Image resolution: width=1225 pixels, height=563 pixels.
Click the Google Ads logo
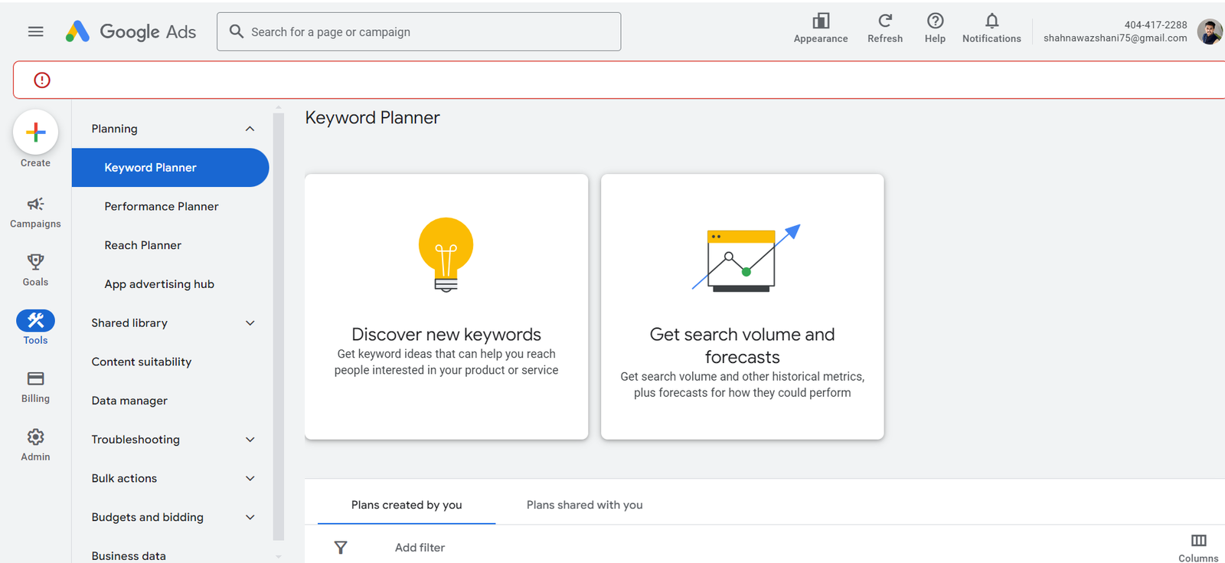pyautogui.click(x=131, y=31)
